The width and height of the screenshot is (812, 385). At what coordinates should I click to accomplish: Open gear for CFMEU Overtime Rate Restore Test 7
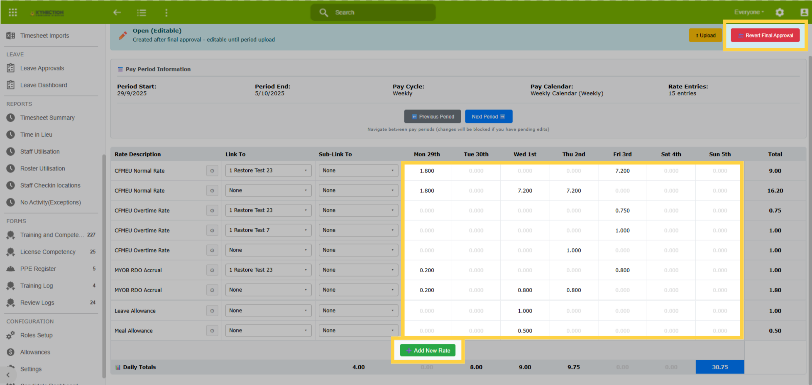pyautogui.click(x=212, y=230)
